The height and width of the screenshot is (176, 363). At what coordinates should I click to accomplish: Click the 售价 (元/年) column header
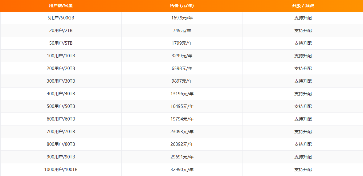pos(182,6)
